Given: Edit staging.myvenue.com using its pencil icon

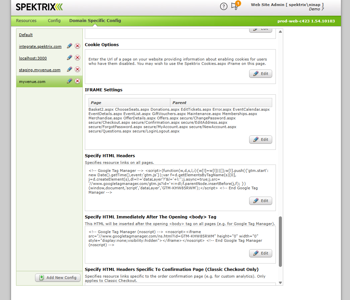Looking at the screenshot, I should [x=69, y=69].
